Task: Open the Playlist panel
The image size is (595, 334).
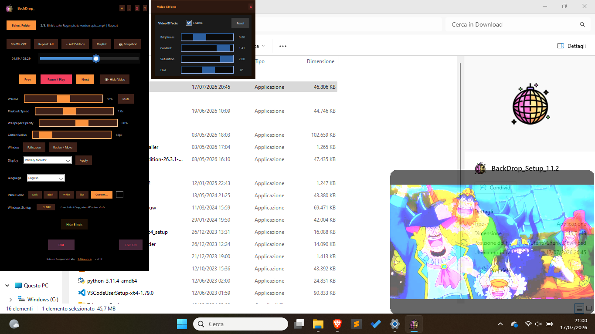Action: [x=102, y=44]
